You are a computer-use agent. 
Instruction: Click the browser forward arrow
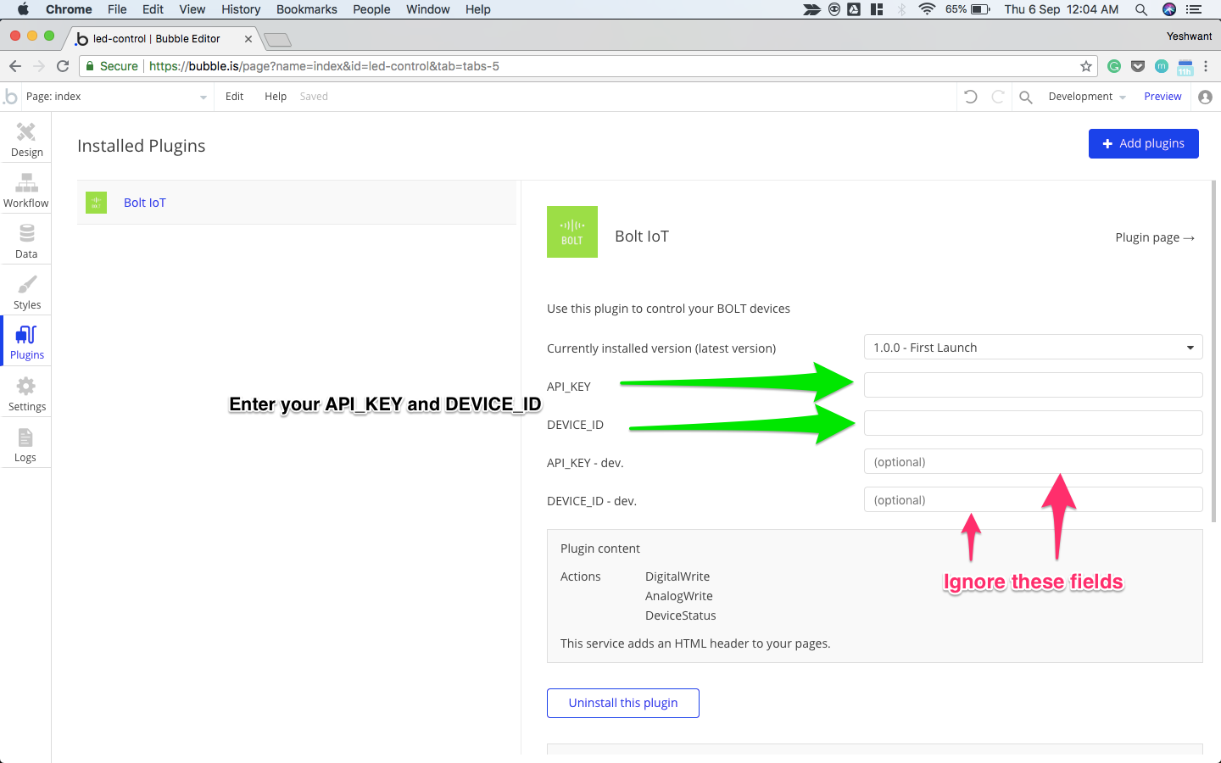[x=39, y=66]
